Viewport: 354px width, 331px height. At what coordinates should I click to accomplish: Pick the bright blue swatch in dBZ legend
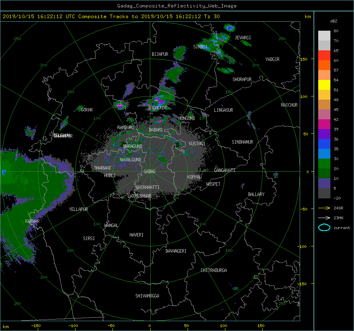(324, 144)
